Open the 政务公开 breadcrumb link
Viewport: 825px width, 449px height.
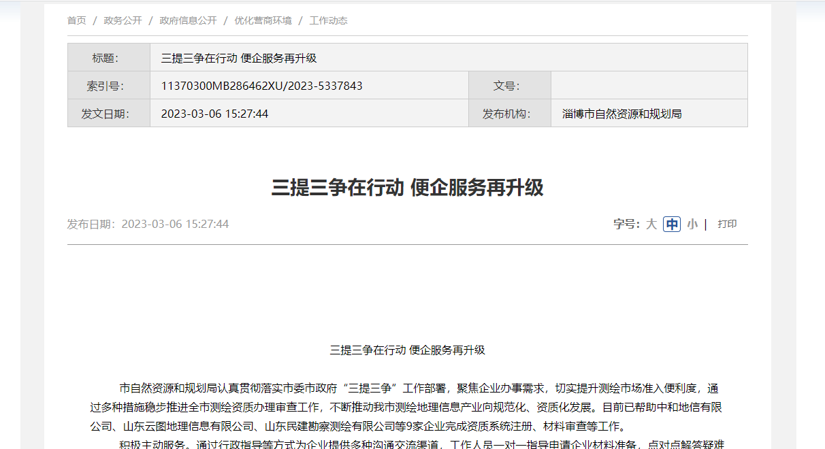click(123, 20)
